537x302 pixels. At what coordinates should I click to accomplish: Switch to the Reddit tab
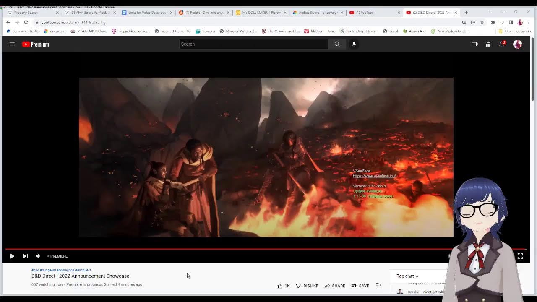point(203,13)
